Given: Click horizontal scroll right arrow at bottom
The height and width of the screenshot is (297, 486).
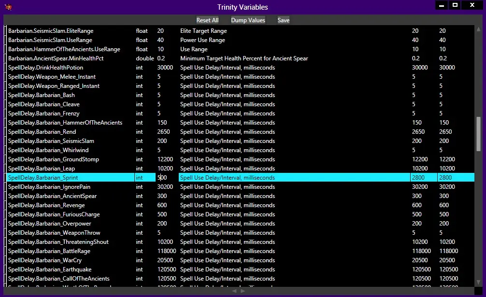Looking at the screenshot, I should [243, 291].
